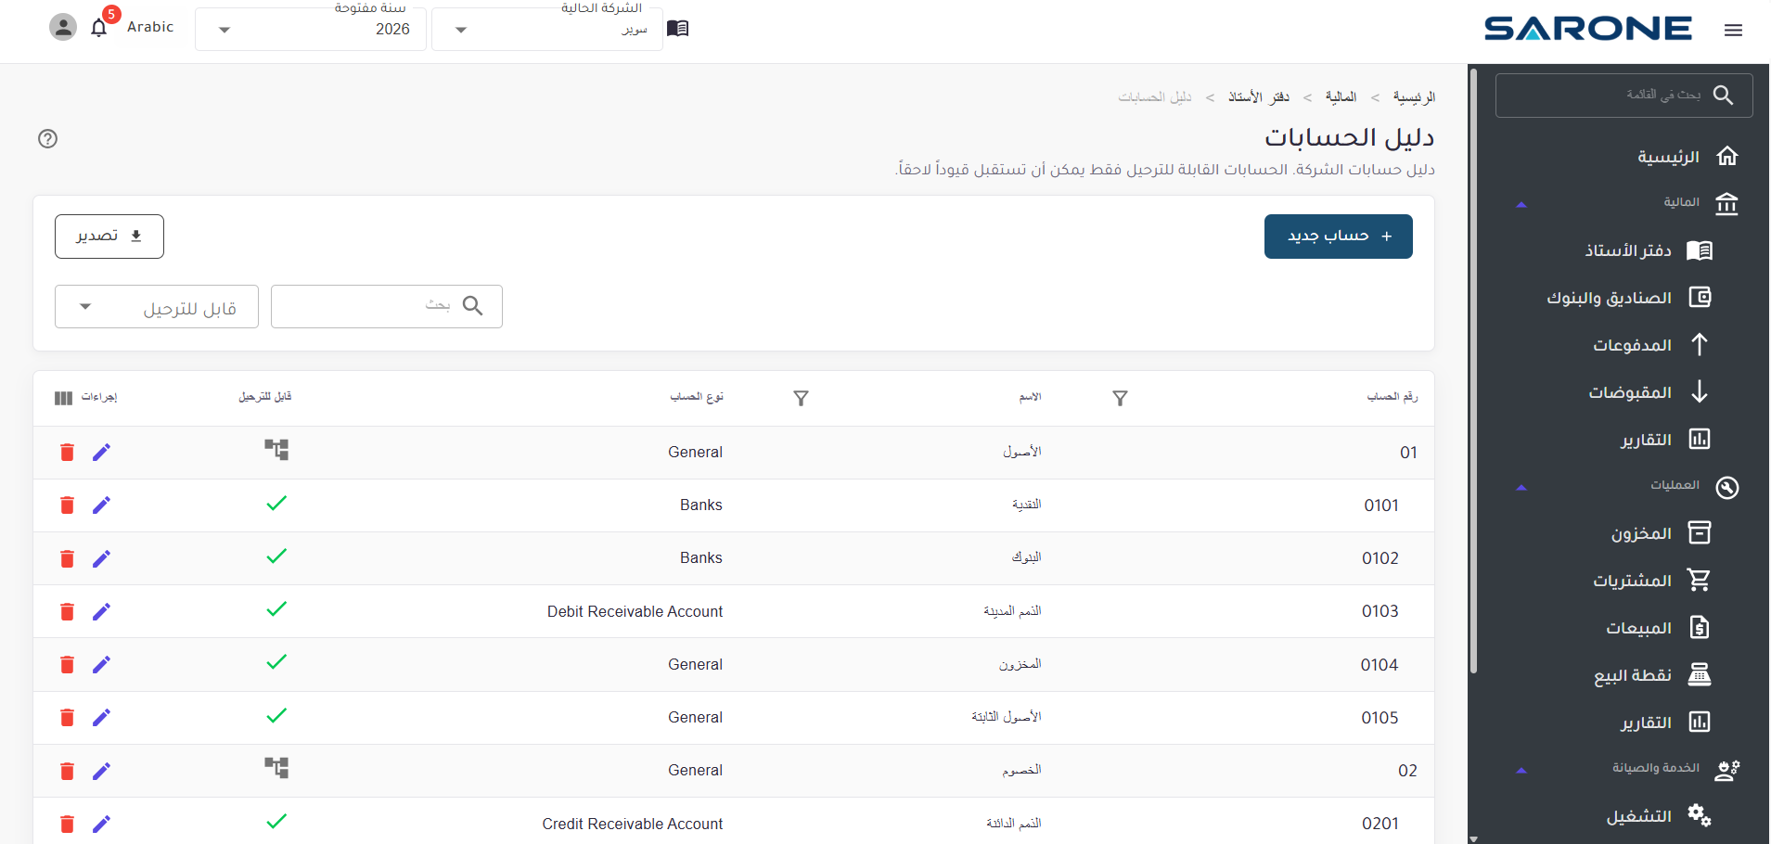
Task: Sort by رقم الحساب column header
Action: 1392,397
